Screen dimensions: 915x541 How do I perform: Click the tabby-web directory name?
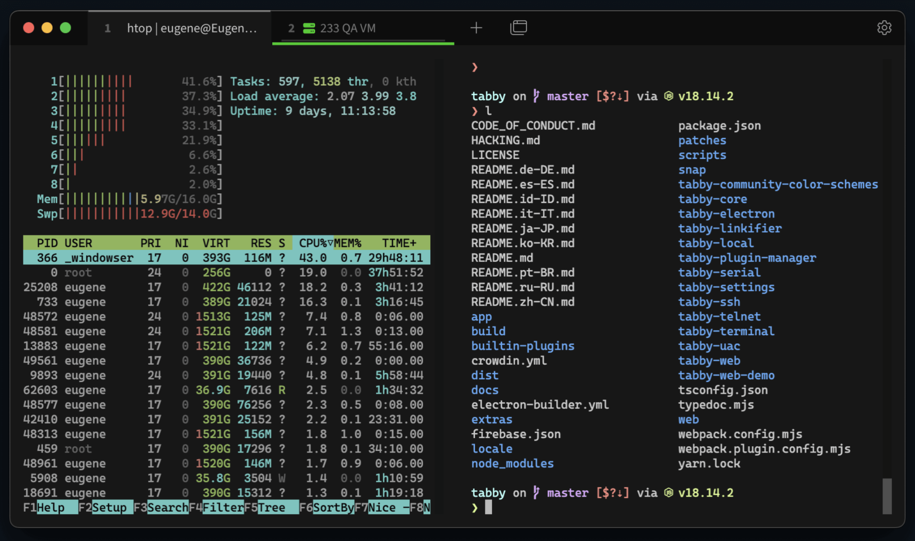pos(709,360)
